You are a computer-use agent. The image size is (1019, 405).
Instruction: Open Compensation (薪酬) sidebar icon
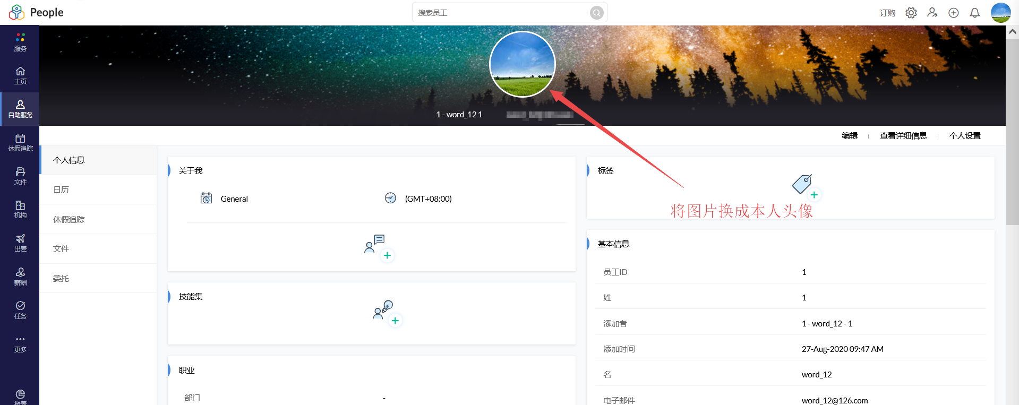[20, 276]
